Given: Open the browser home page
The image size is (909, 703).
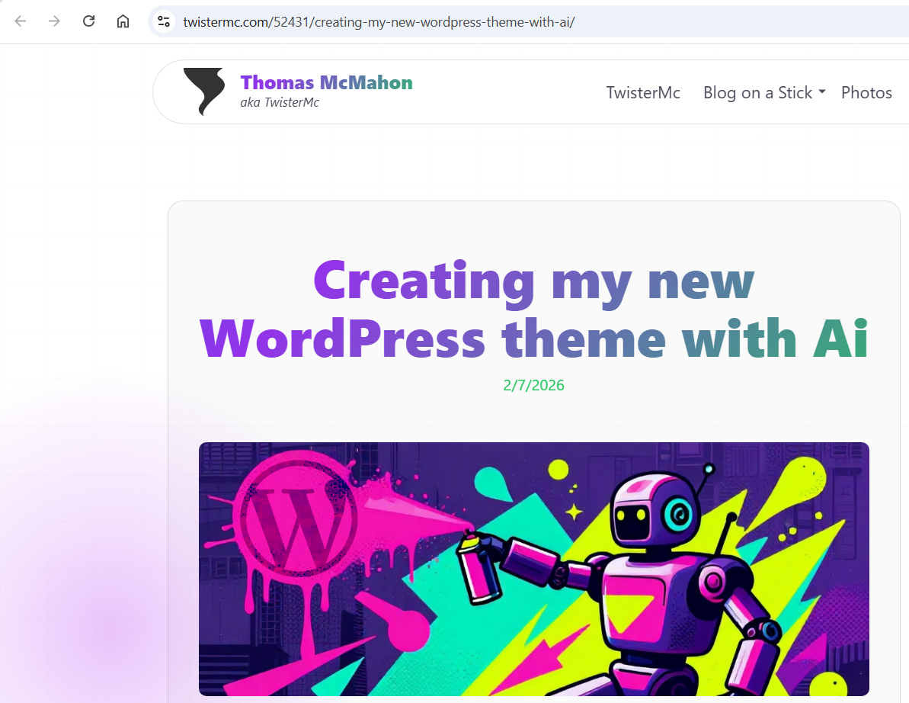Looking at the screenshot, I should click(123, 21).
